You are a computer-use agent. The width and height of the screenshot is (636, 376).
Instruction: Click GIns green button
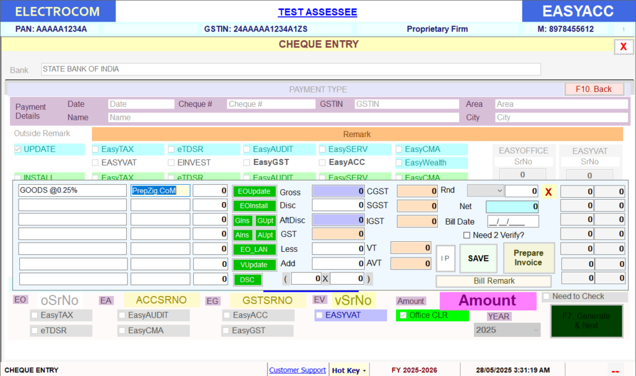coord(242,221)
